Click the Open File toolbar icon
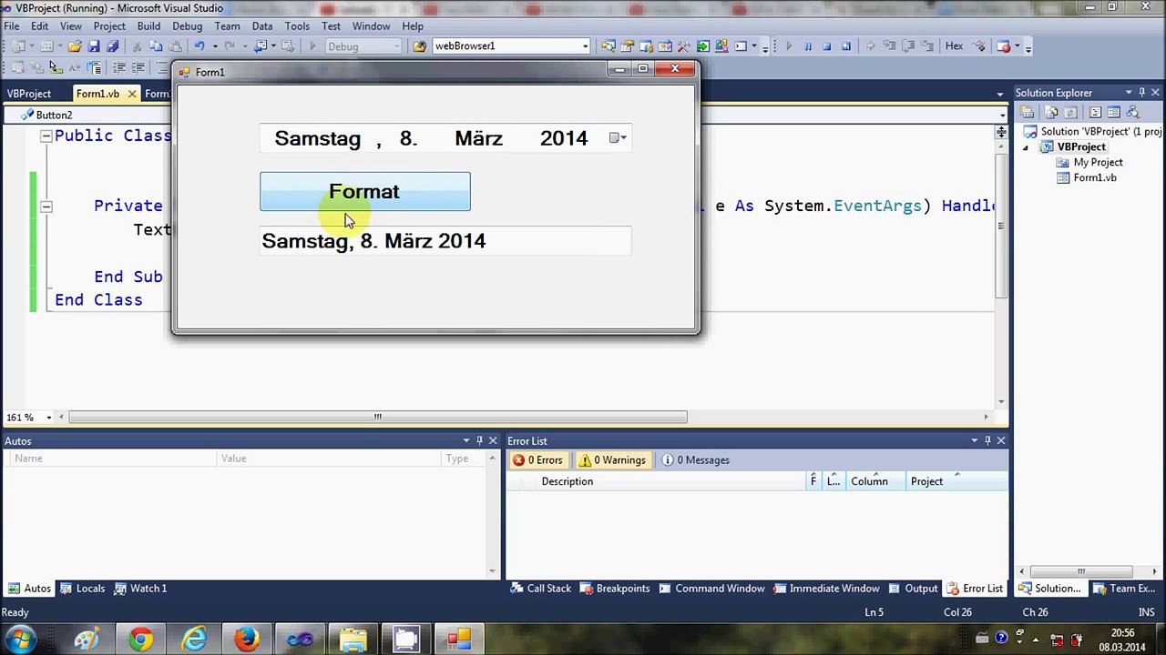 [75, 46]
